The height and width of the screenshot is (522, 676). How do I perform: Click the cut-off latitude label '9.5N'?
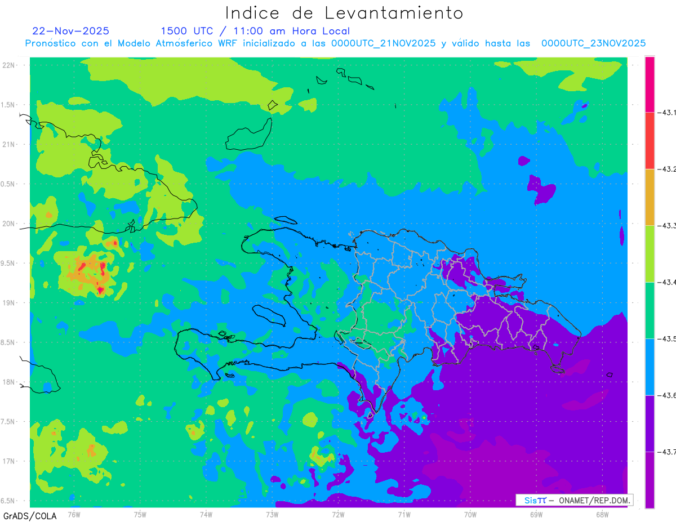(x=8, y=263)
